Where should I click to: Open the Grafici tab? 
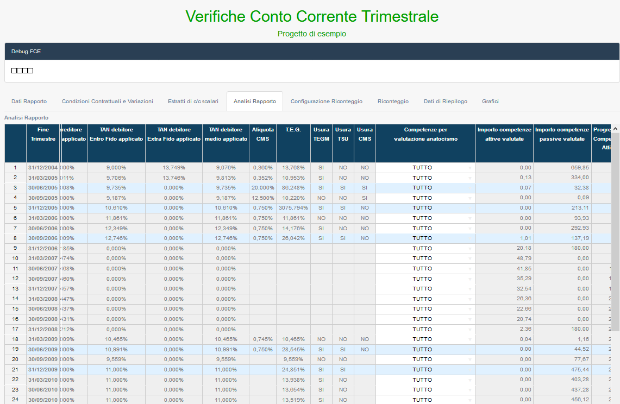(490, 101)
